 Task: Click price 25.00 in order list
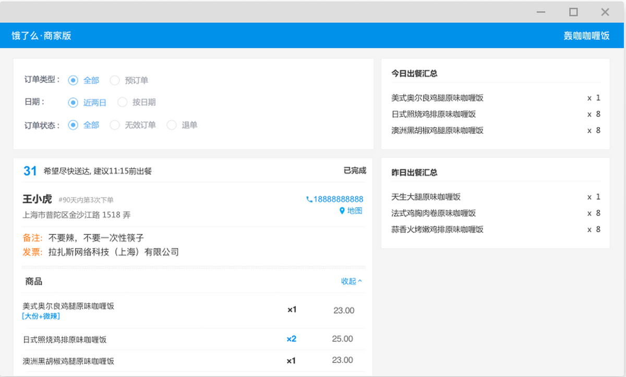[343, 339]
